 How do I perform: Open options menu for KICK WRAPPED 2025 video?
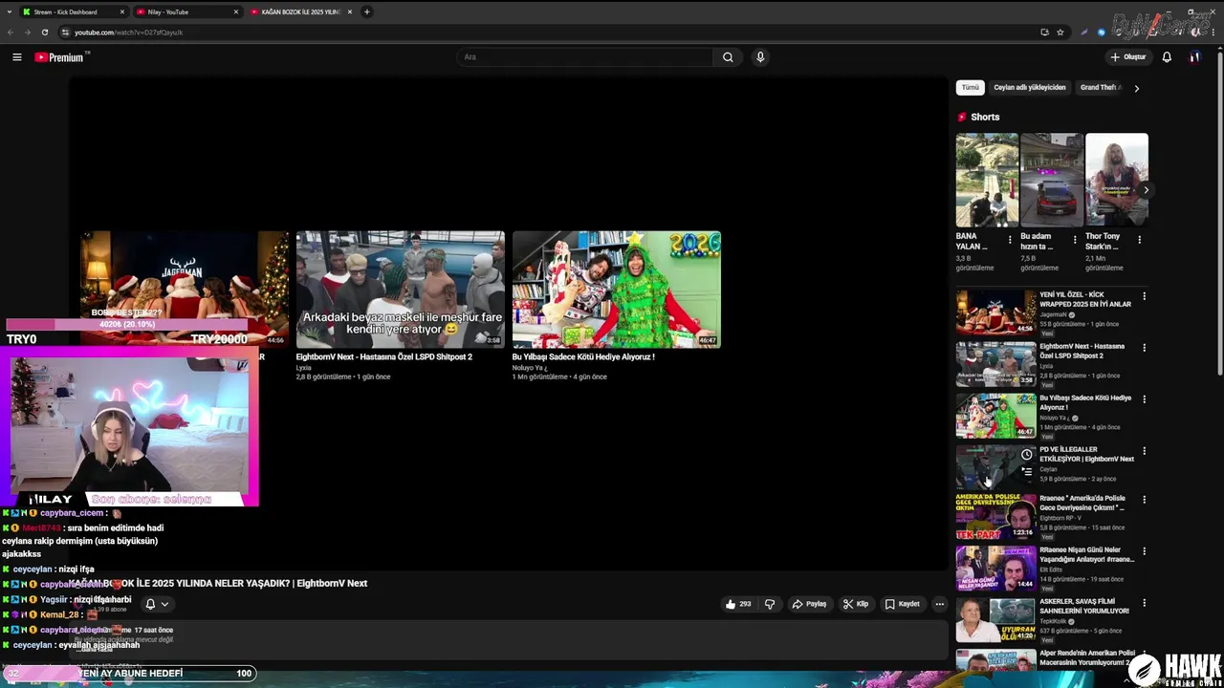click(x=1144, y=296)
